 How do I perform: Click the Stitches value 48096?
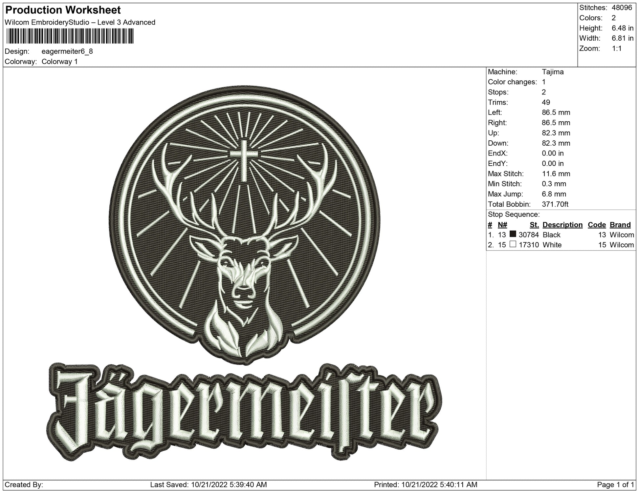tap(622, 8)
